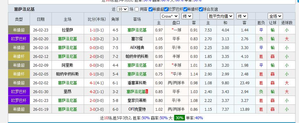Select the 欧罗巴杯 label on 26-02-20 row
Image resolution: width=299 pixels, height=123 pixels.
[x=19, y=39]
